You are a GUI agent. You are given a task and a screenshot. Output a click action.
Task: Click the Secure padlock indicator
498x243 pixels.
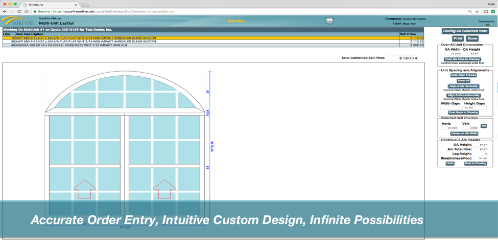[x=41, y=11]
